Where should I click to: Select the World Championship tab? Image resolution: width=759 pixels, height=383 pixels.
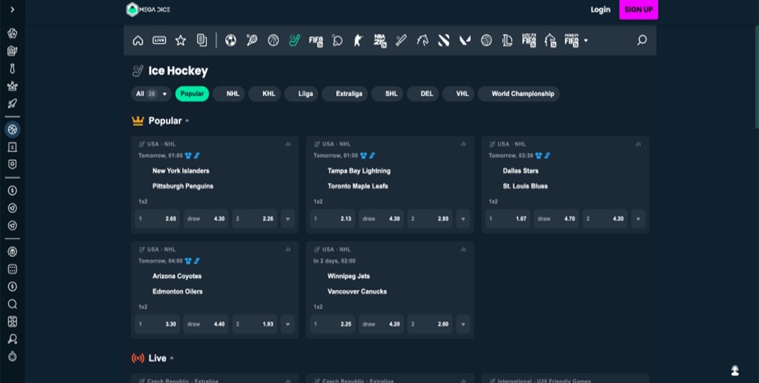pos(522,93)
